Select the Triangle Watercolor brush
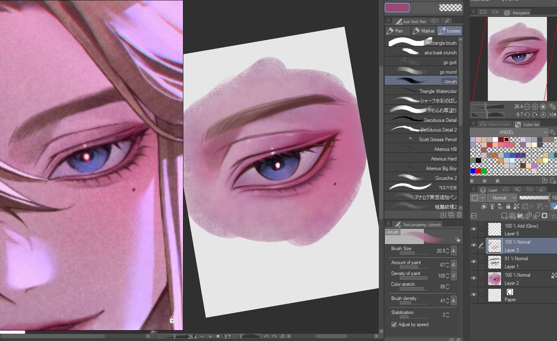This screenshot has height=341, width=557. click(x=421, y=91)
